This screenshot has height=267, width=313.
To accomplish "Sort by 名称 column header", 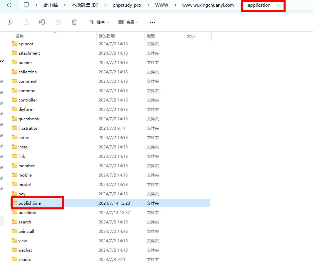I will tap(20, 36).
